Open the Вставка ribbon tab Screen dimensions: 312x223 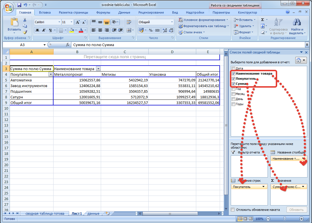45,12
